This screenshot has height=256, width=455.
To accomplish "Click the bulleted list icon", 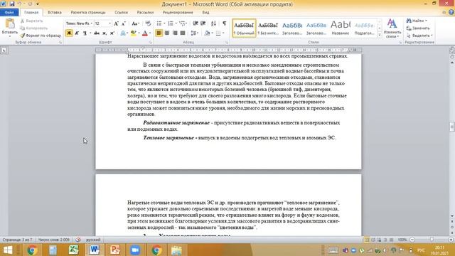I will (x=159, y=23).
